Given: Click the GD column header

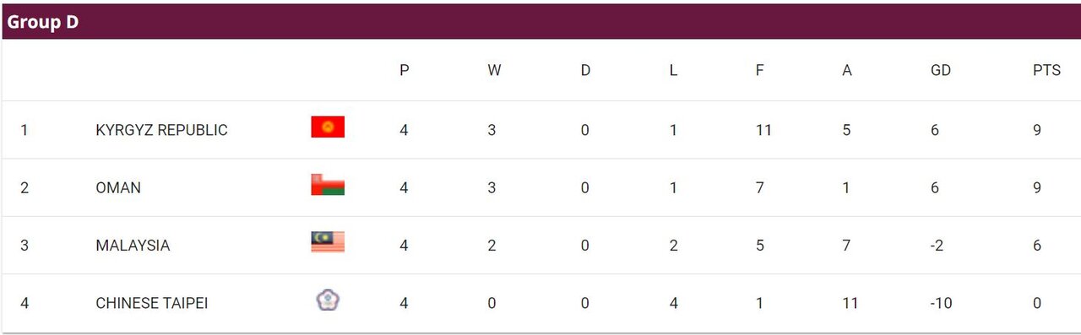Looking at the screenshot, I should click(x=940, y=71).
